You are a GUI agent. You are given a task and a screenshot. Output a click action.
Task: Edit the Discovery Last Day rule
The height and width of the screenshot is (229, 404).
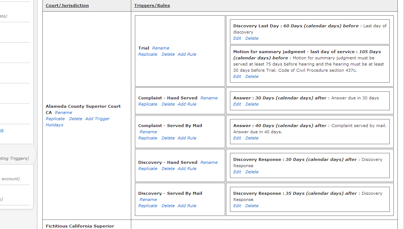[237, 38]
